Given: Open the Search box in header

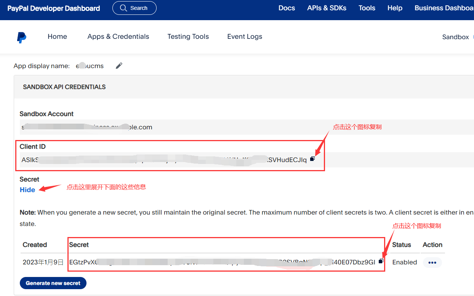Looking at the screenshot, I should [x=134, y=8].
